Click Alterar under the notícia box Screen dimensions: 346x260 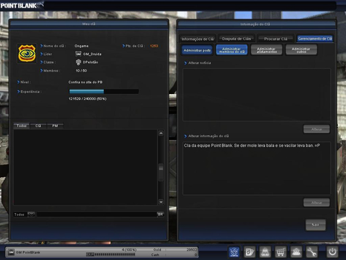pyautogui.click(x=317, y=129)
